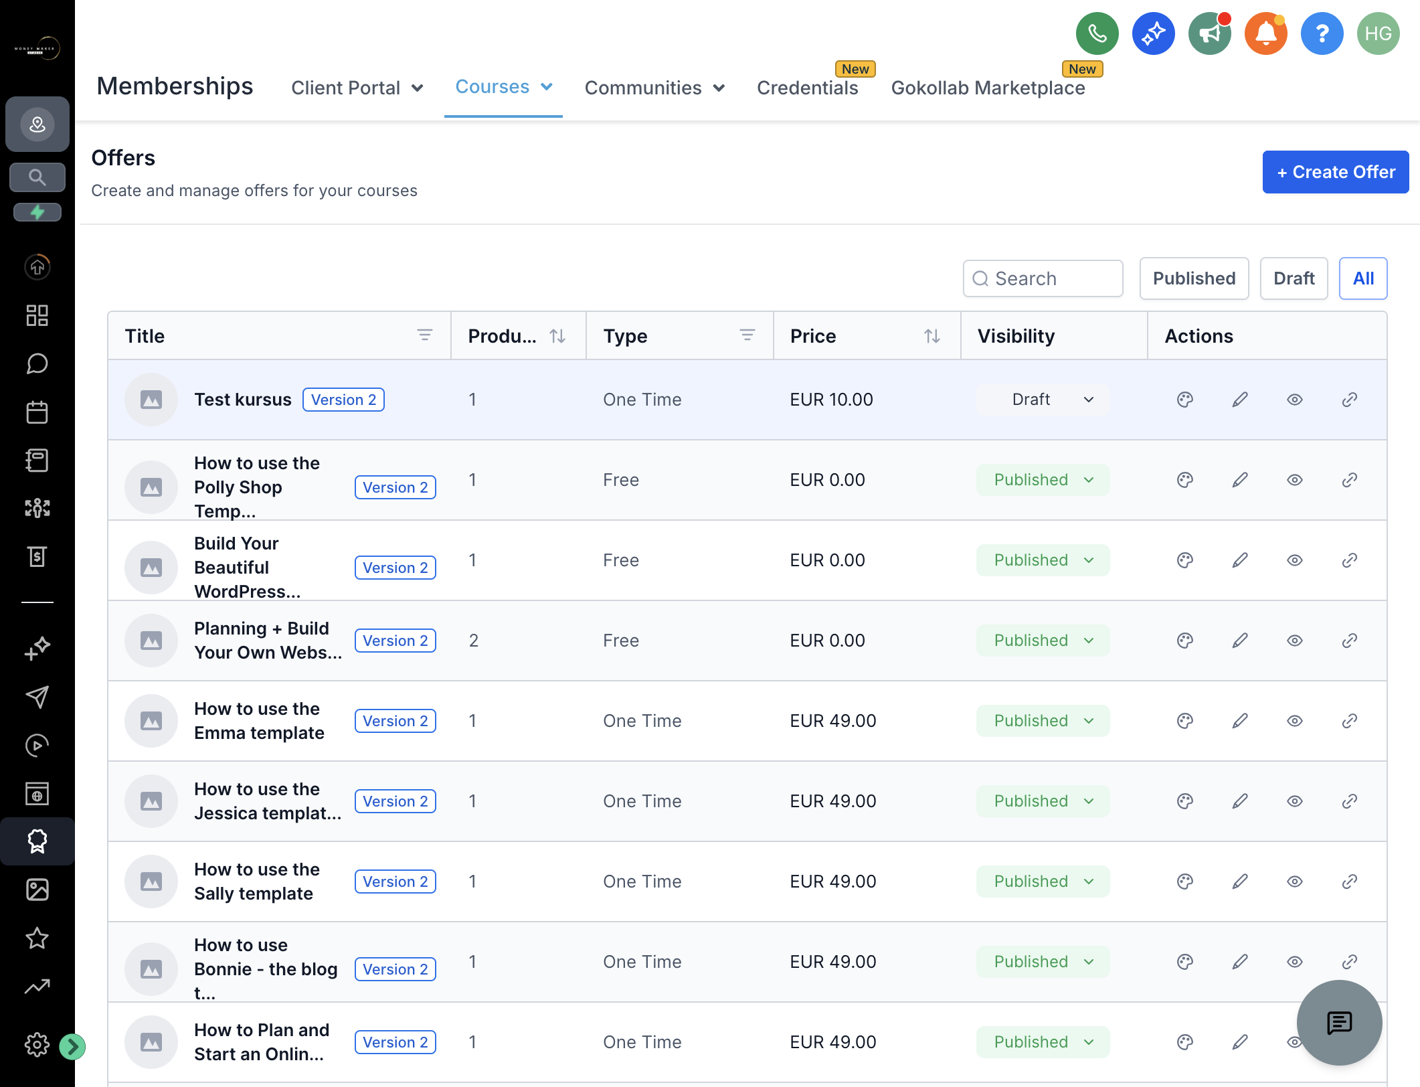Image resolution: width=1420 pixels, height=1087 pixels.
Task: Open the sidebar media image icon
Action: tap(37, 890)
